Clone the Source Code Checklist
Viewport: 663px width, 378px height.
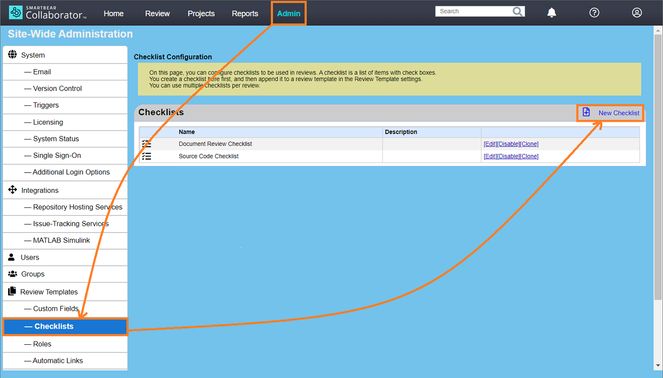pos(529,156)
